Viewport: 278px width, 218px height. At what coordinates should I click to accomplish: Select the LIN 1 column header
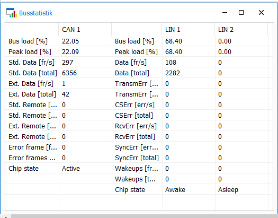pyautogui.click(x=173, y=30)
